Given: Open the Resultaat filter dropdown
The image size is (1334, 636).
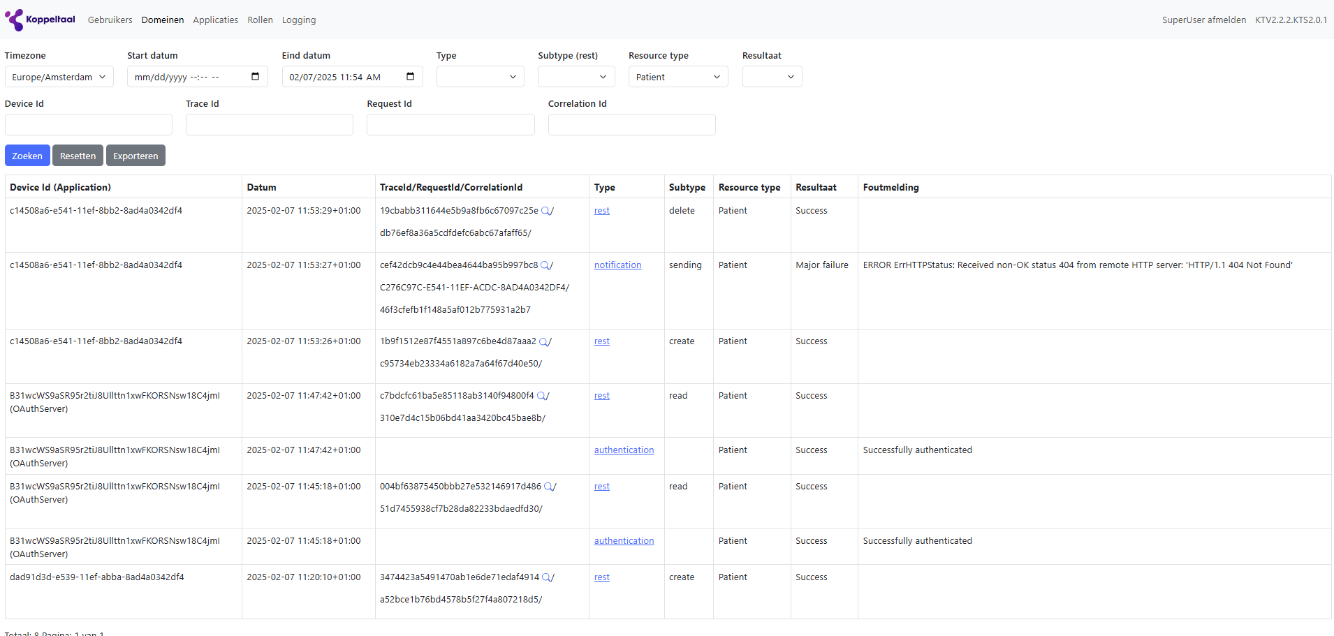Looking at the screenshot, I should click(771, 77).
